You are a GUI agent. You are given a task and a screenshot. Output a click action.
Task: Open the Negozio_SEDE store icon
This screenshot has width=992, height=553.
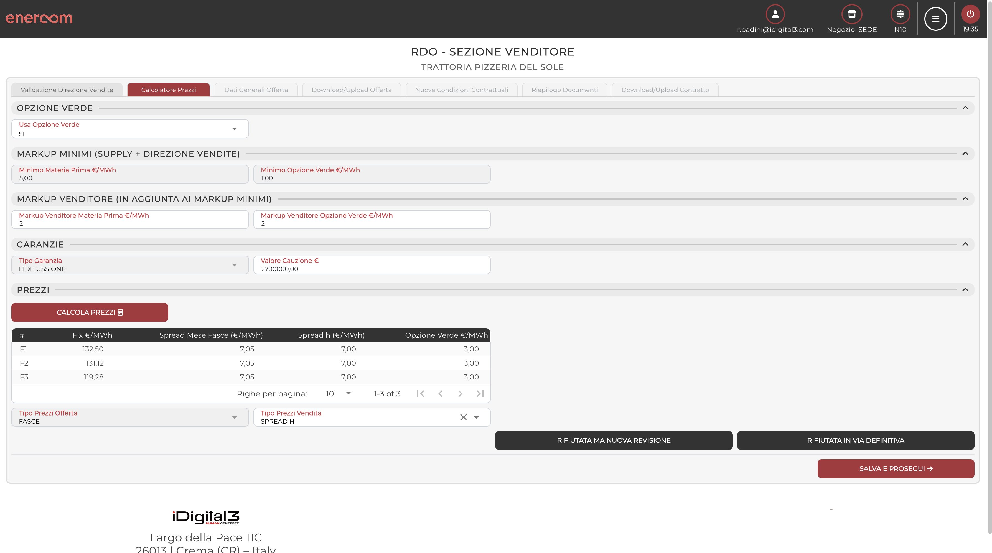coord(851,15)
